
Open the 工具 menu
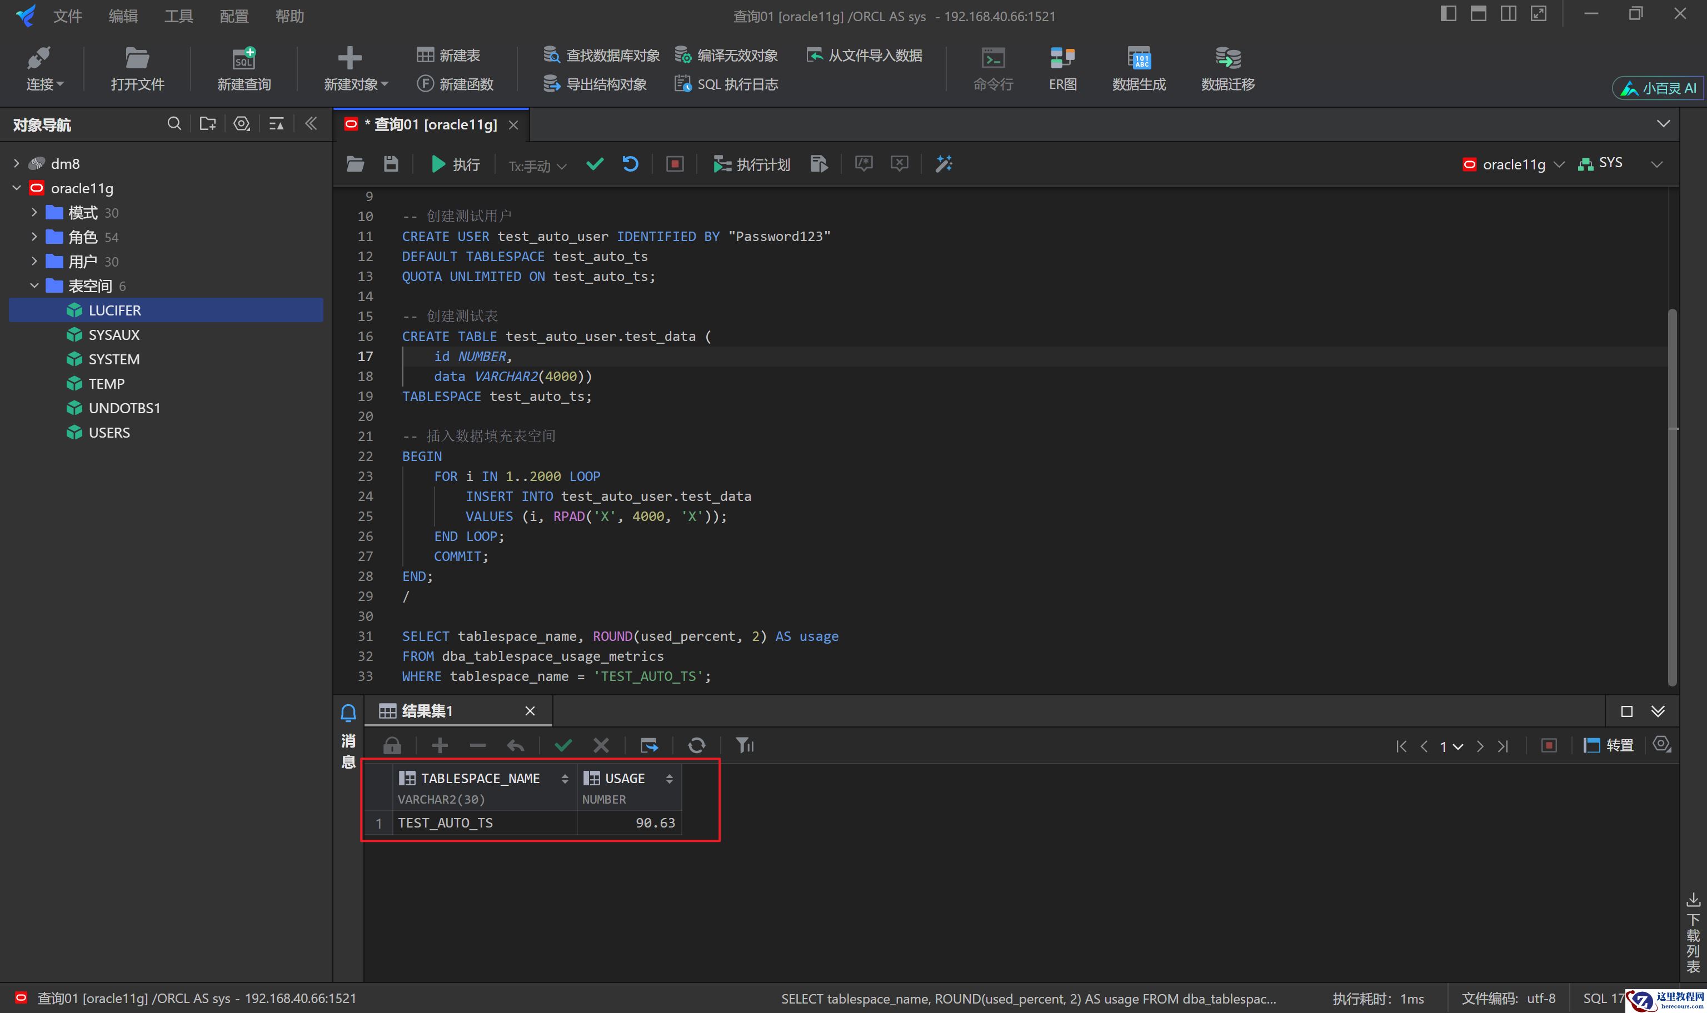[178, 16]
